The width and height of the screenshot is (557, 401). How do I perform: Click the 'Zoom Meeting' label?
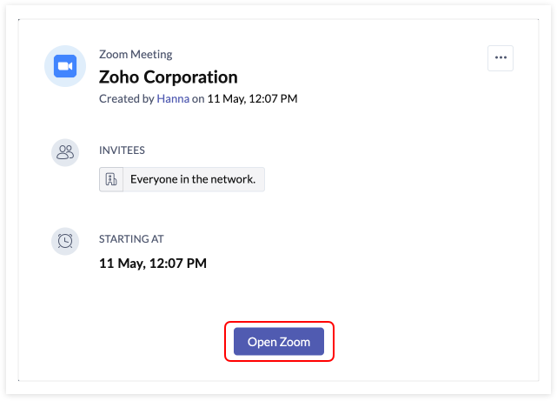[x=136, y=55]
